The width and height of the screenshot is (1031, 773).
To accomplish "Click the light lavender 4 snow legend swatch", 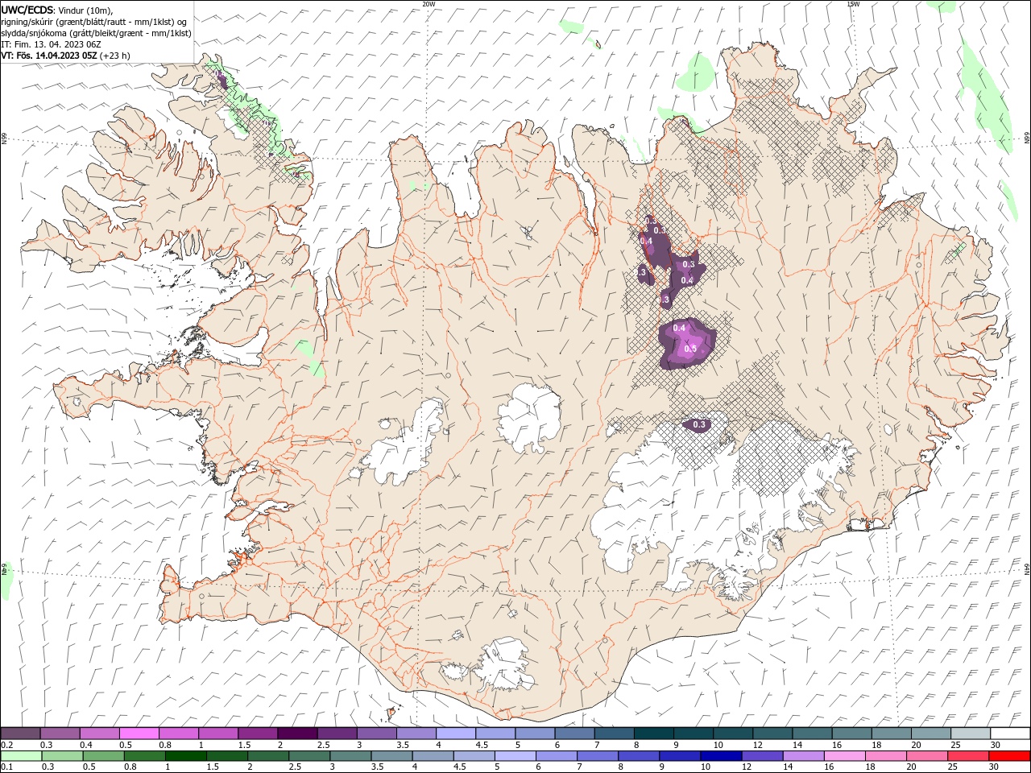I will [454, 734].
